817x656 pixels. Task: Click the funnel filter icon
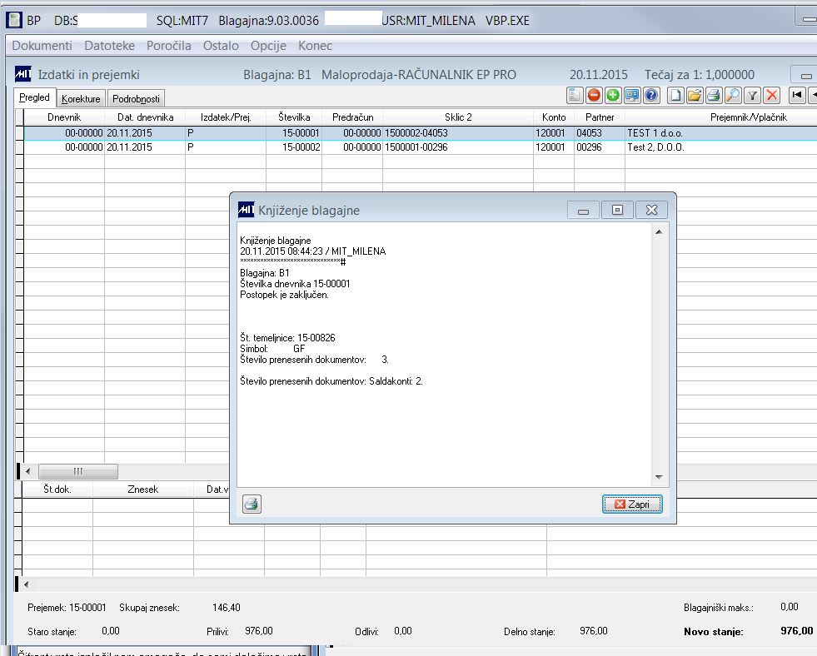[x=752, y=95]
